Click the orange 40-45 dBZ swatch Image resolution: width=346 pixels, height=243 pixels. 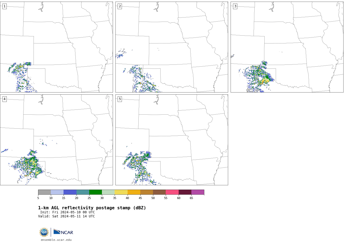point(134,192)
